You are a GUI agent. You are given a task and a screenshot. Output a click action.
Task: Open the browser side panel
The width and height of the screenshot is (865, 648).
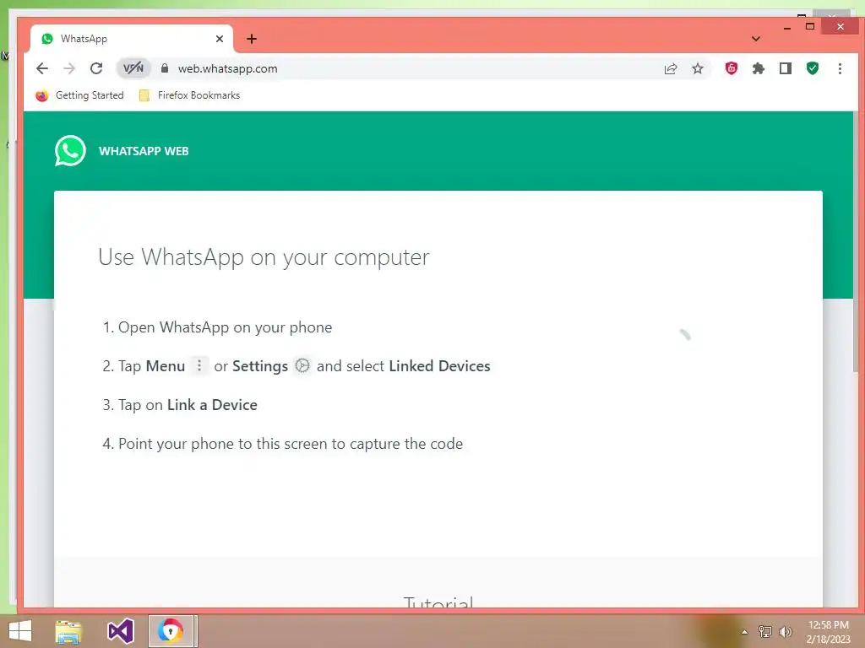click(x=785, y=68)
